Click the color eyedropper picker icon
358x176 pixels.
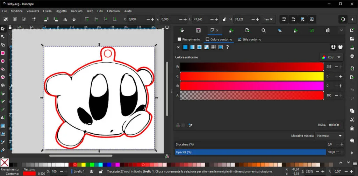click(x=190, y=125)
